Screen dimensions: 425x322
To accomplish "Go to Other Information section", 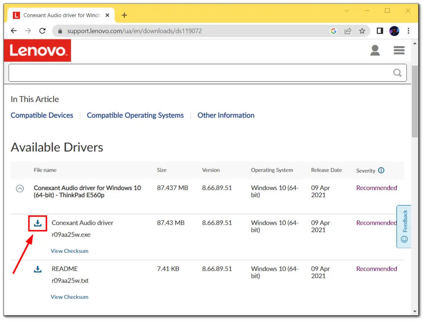I will pos(226,115).
